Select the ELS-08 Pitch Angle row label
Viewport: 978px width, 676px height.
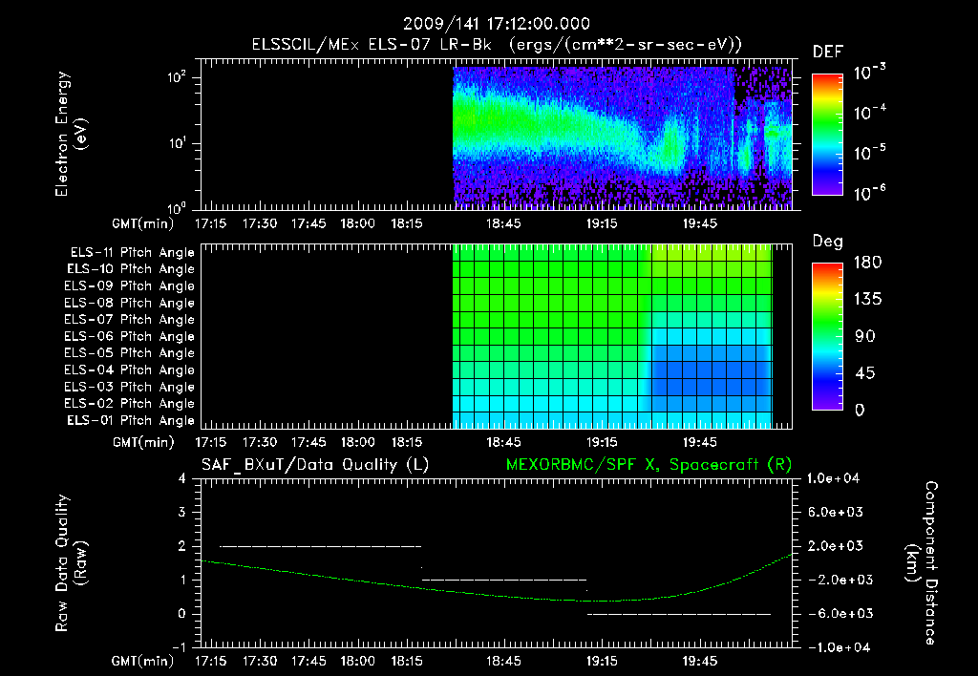[x=129, y=303]
